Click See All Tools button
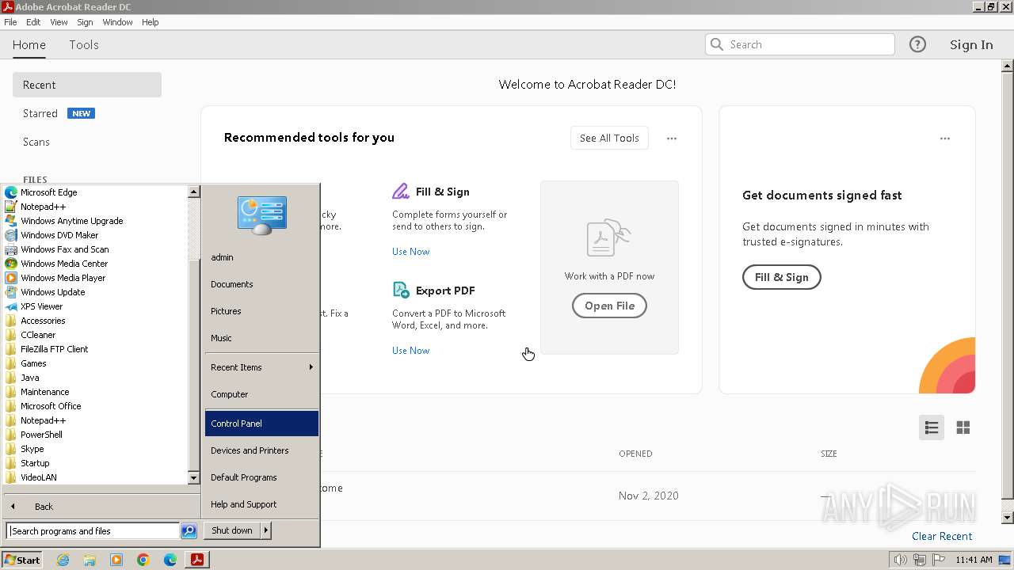 tap(609, 138)
